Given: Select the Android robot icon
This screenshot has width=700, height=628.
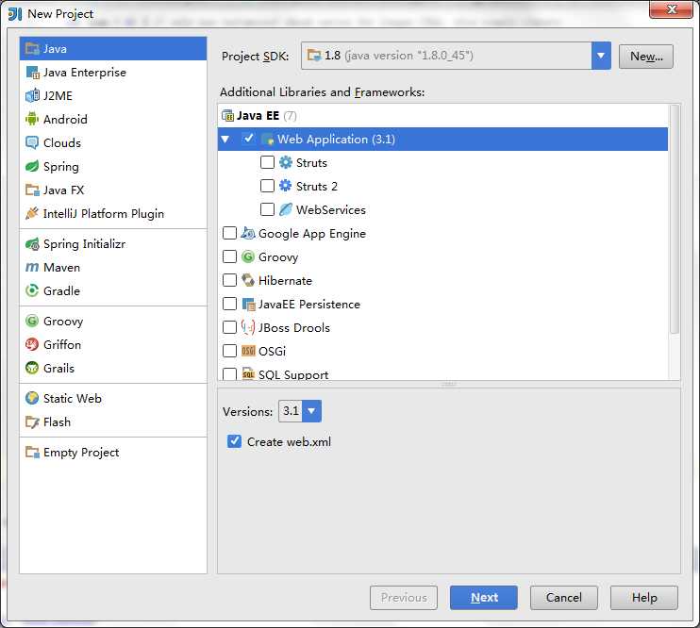Looking at the screenshot, I should click(x=32, y=119).
